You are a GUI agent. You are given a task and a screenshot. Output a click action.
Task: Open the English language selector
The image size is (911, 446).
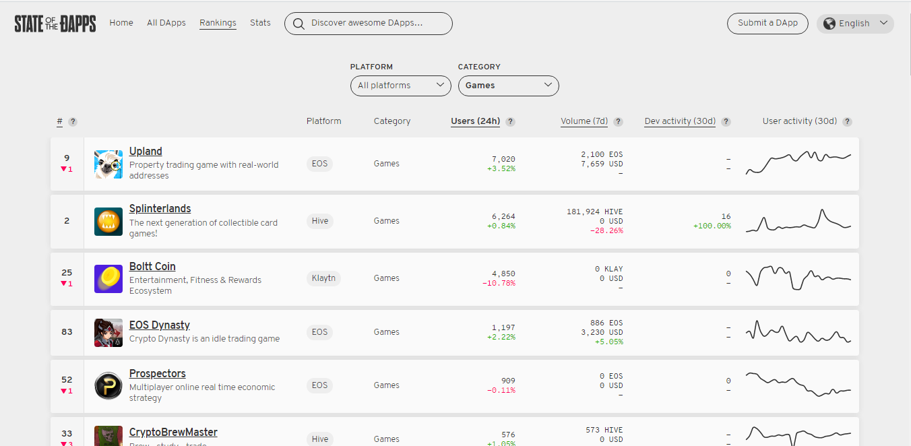pyautogui.click(x=856, y=24)
